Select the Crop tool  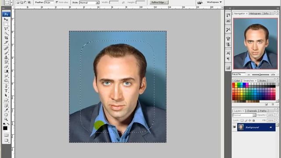point(6,38)
